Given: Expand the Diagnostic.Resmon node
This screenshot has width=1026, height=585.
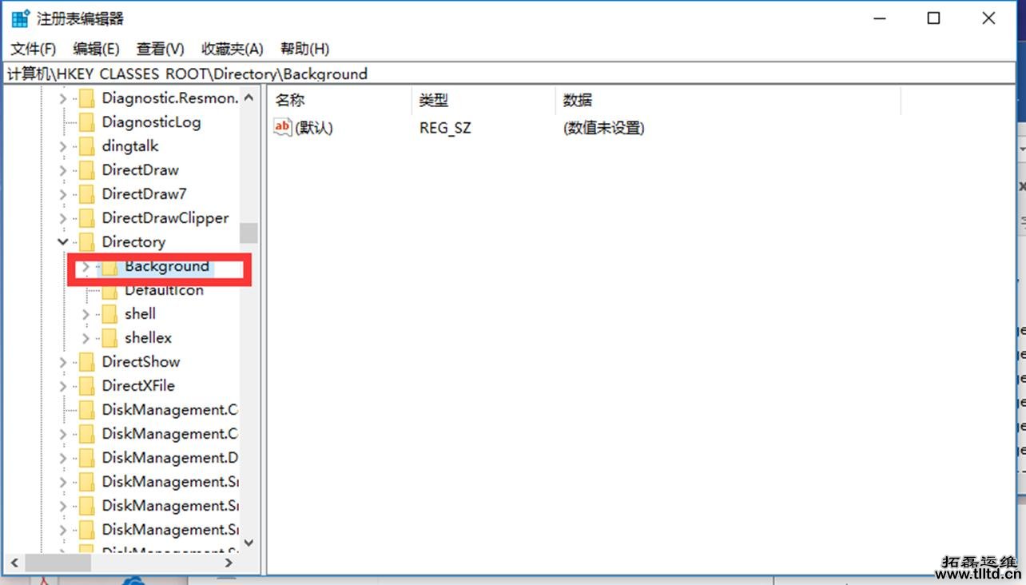Looking at the screenshot, I should tap(62, 97).
